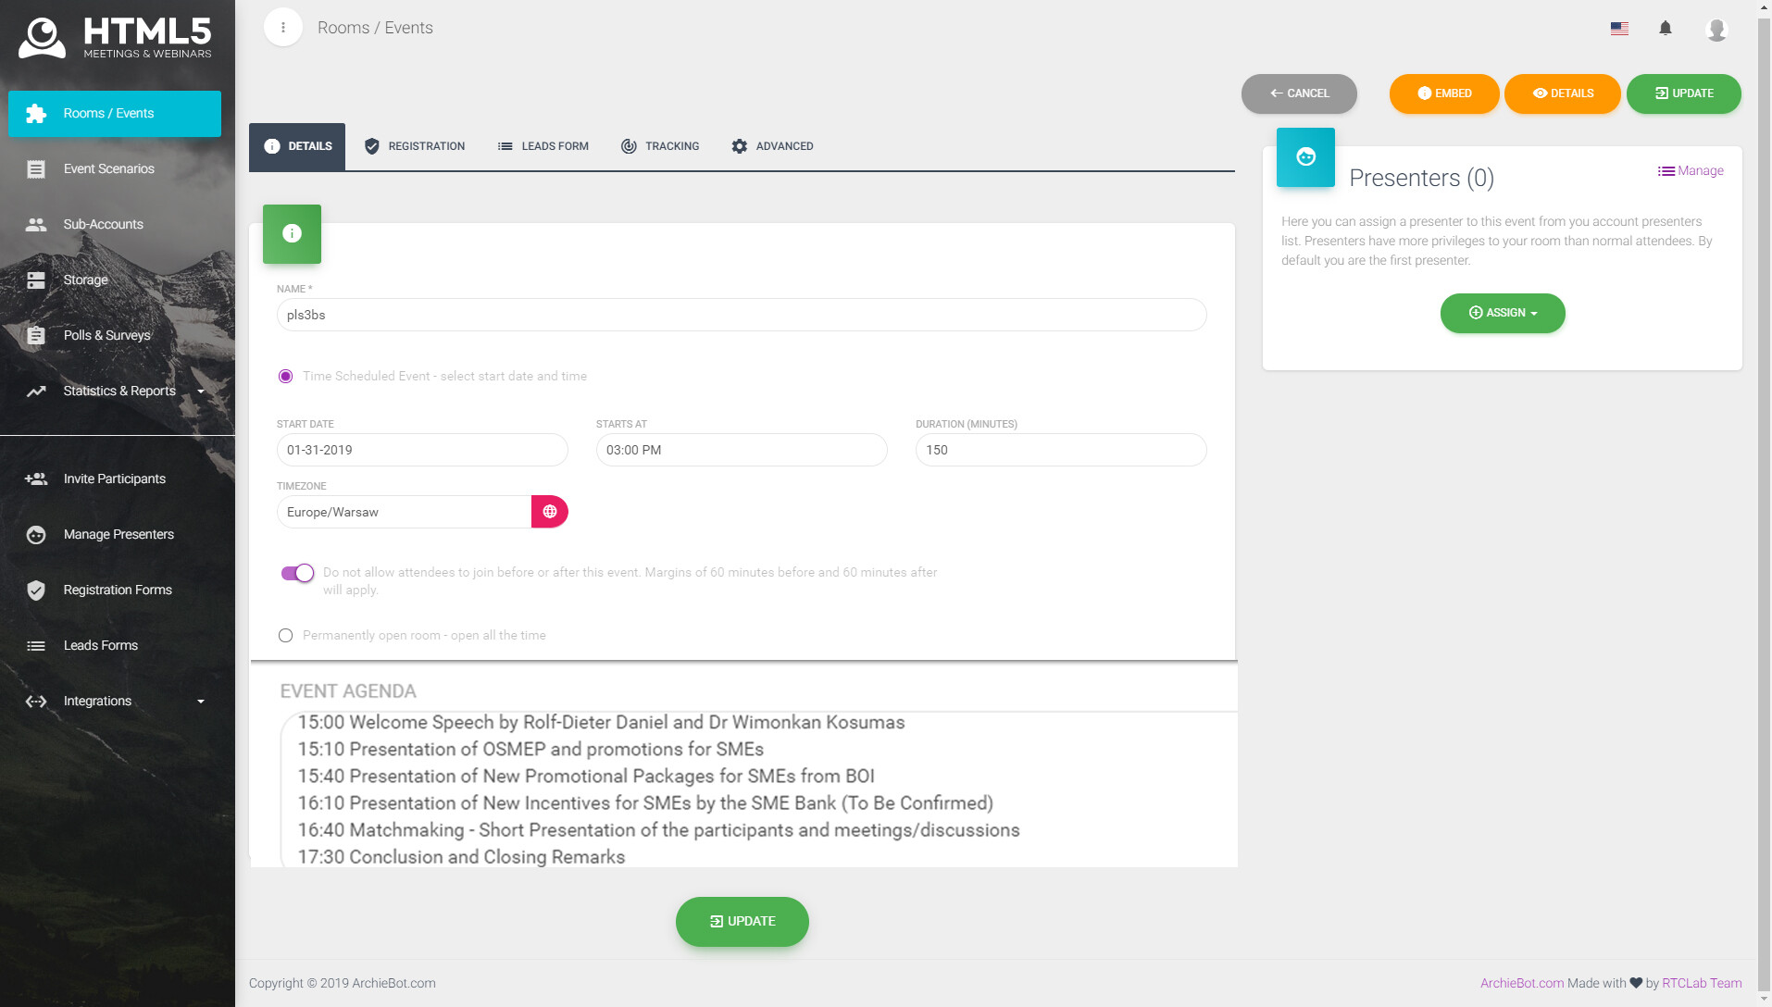The height and width of the screenshot is (1007, 1772).
Task: Click the Sub-Accounts people icon
Action: pyautogui.click(x=36, y=225)
